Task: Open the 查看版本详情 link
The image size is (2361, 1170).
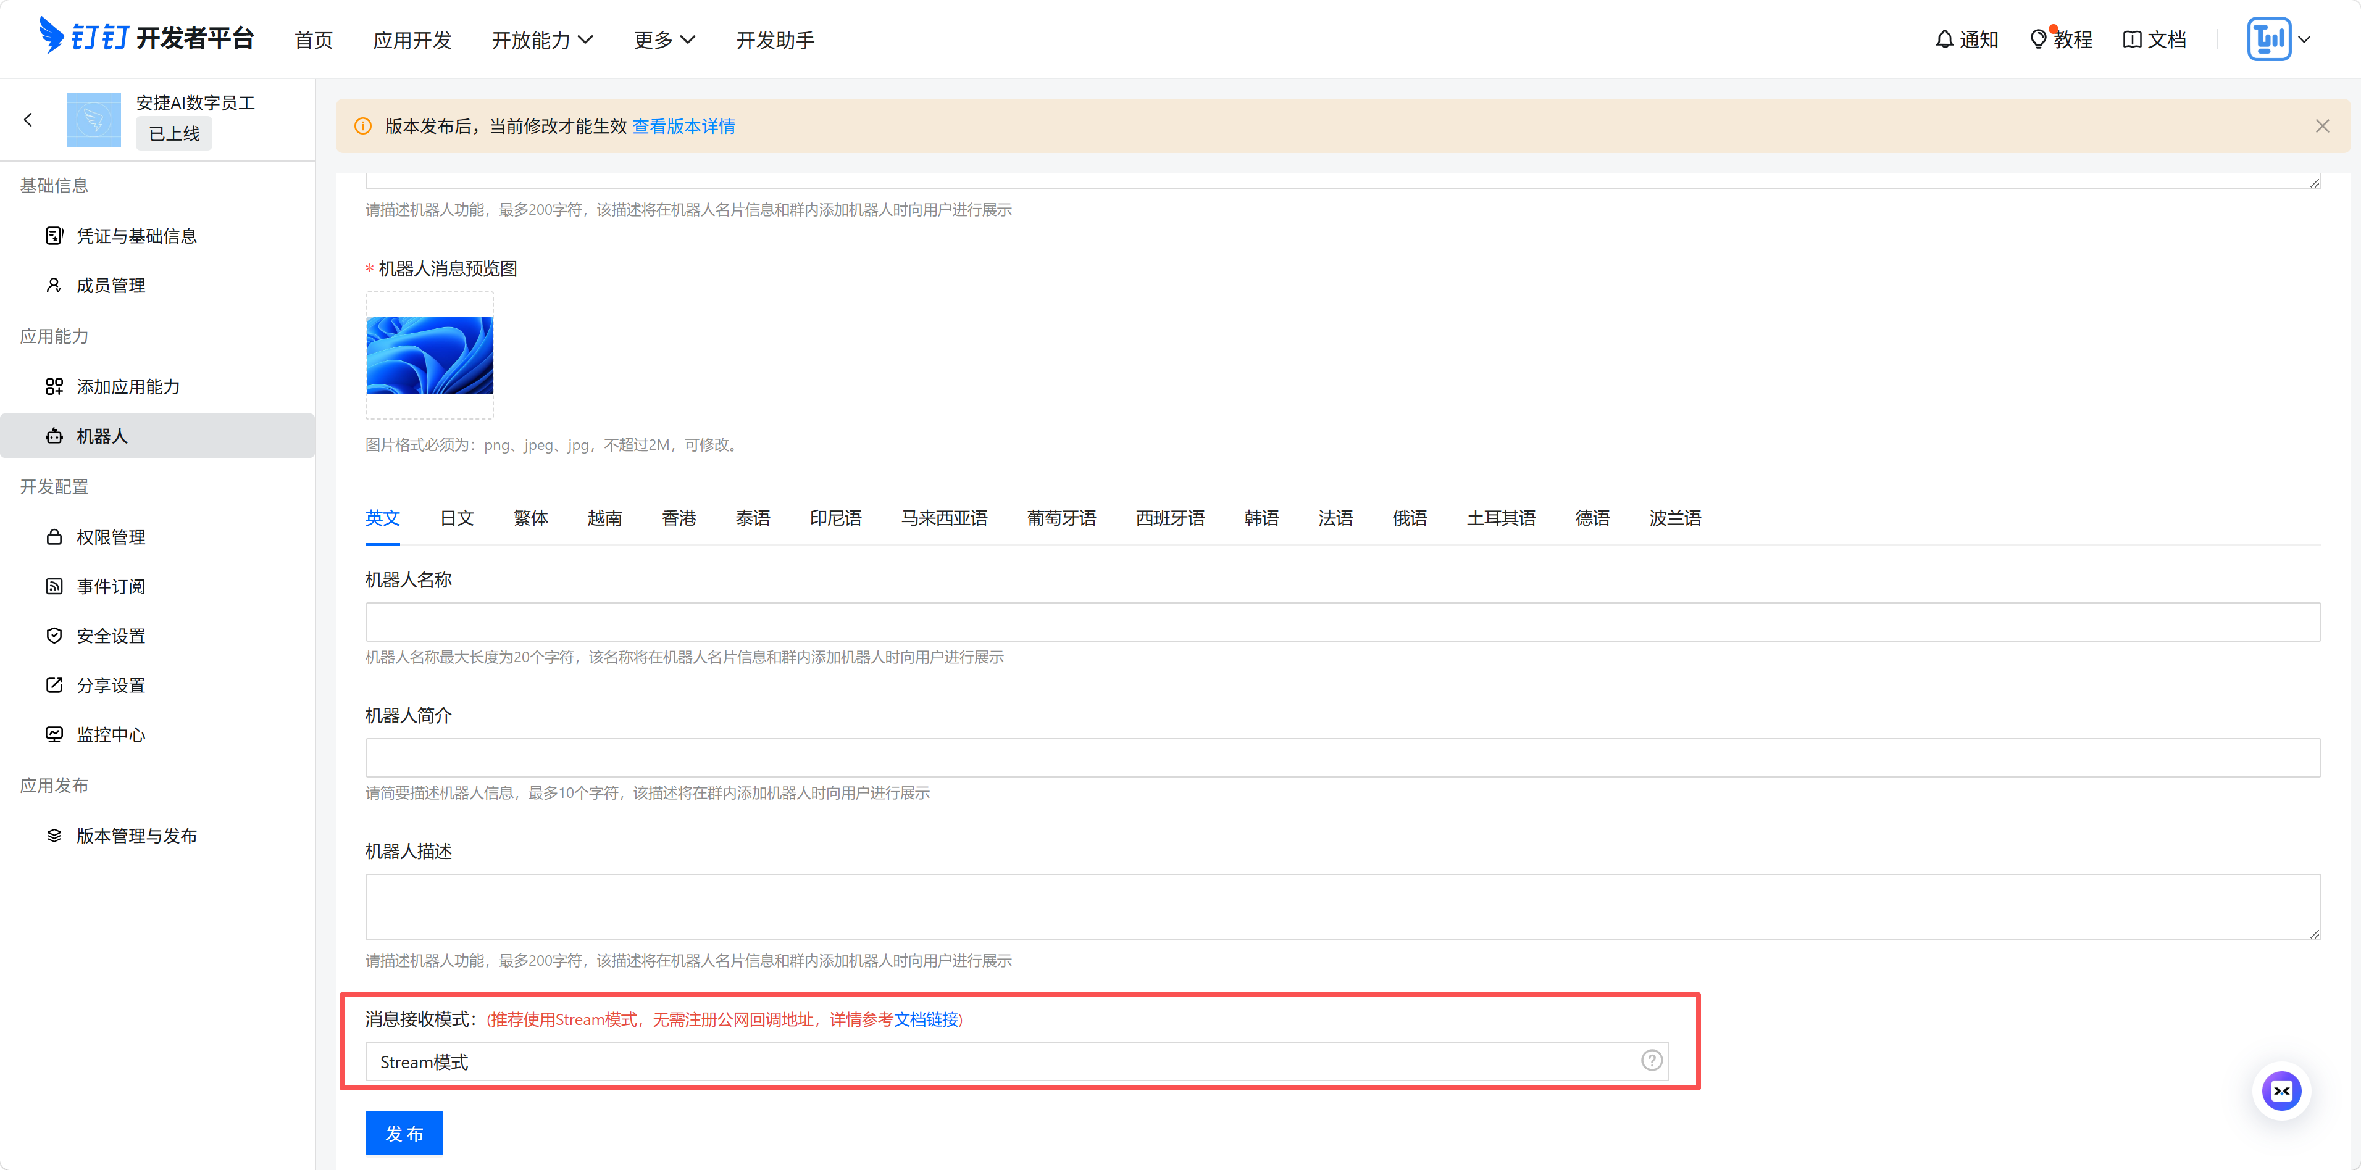Action: (x=683, y=127)
